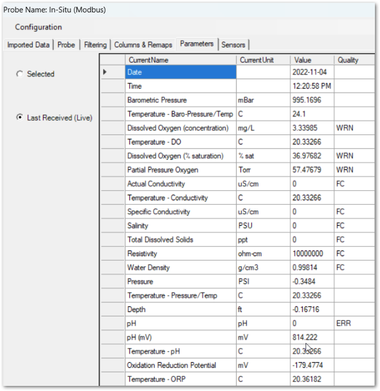Image resolution: width=380 pixels, height=391 pixels.
Task: Click the Value column header
Action: (x=312, y=60)
